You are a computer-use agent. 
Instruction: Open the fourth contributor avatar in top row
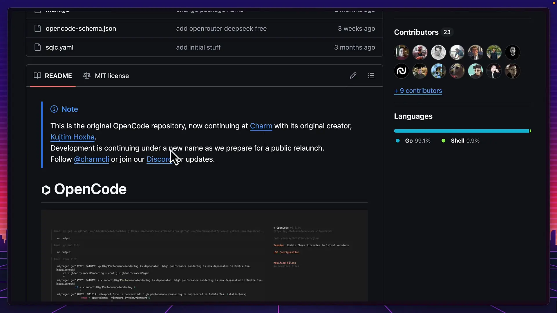click(x=457, y=52)
